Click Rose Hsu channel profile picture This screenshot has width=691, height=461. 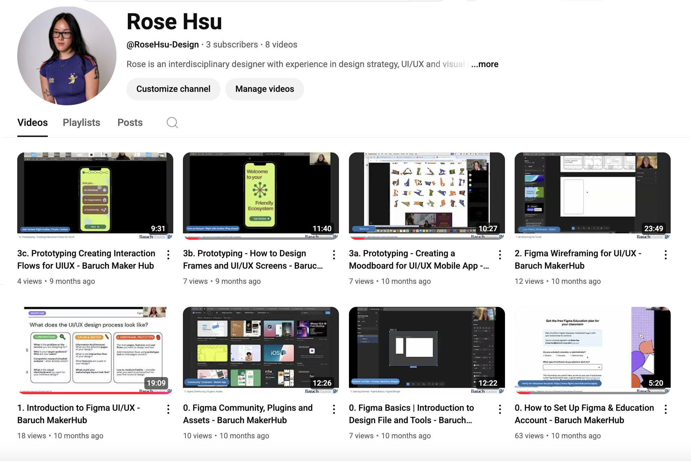pos(67,56)
